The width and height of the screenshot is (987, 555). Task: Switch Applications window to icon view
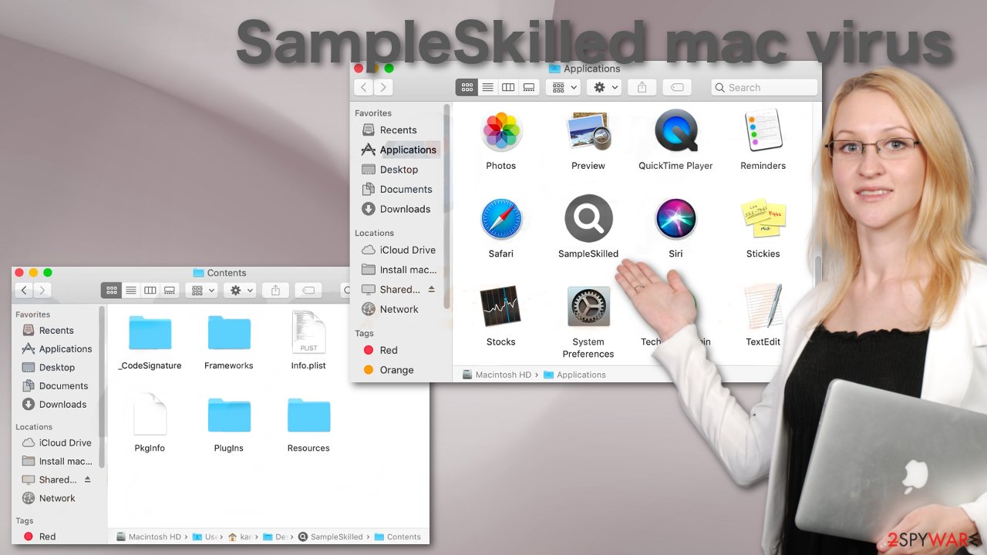click(x=467, y=88)
